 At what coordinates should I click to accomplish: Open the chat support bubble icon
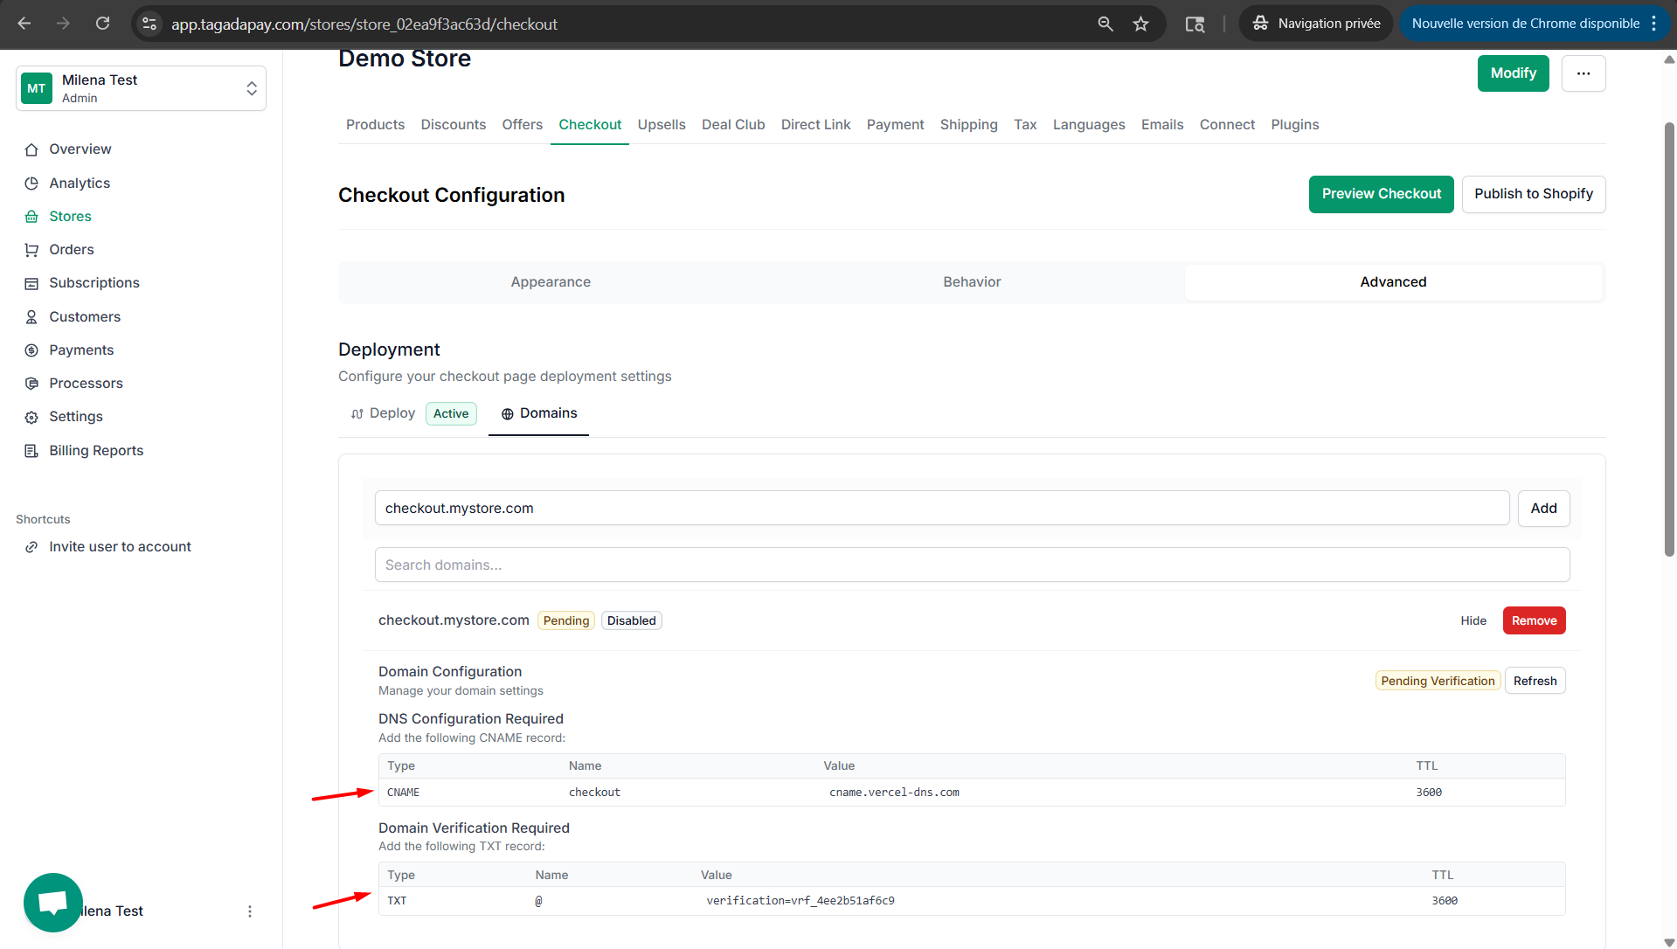click(x=53, y=902)
